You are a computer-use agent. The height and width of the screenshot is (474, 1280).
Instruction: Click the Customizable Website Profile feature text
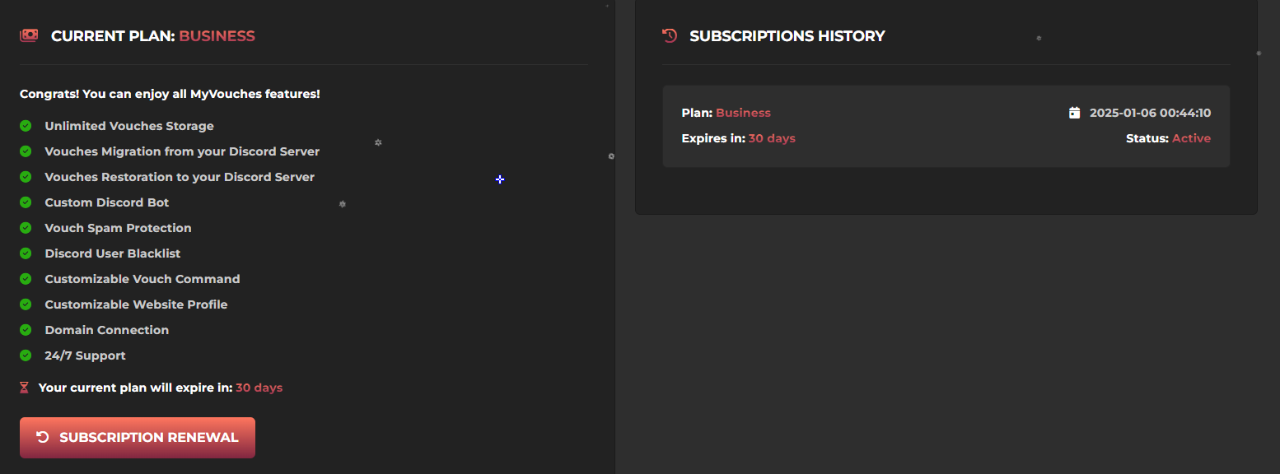click(x=136, y=304)
